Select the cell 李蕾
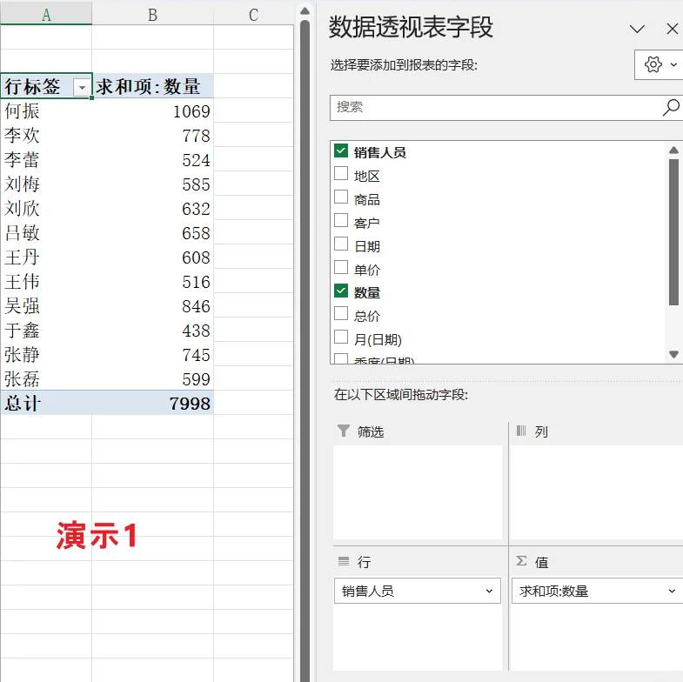 46,159
